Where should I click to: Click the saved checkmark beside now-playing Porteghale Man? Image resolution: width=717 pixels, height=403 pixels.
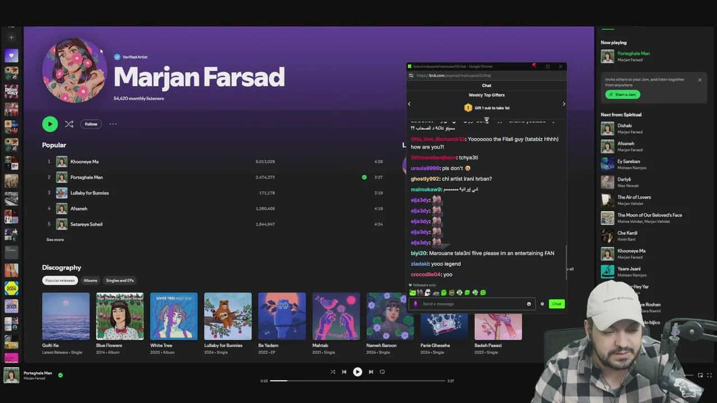pyautogui.click(x=60, y=375)
